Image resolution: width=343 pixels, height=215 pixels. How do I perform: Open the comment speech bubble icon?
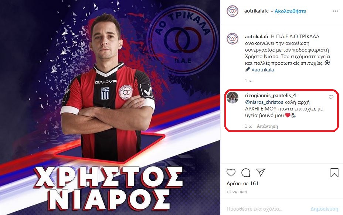pos(246,173)
